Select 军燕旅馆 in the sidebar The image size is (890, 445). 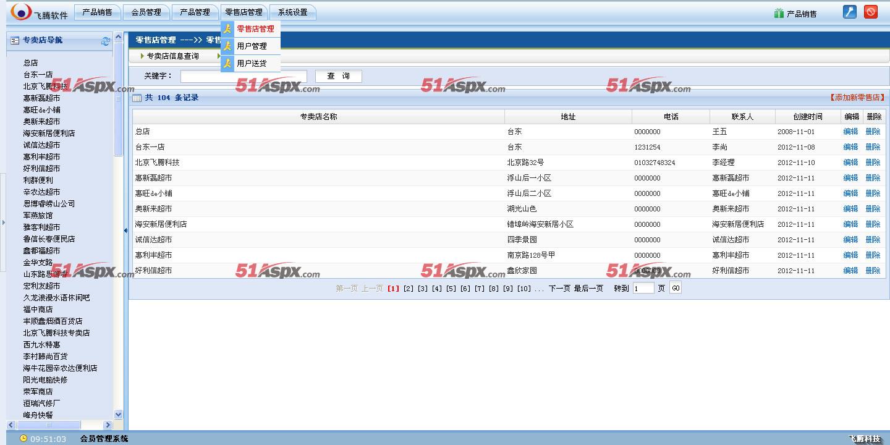point(38,216)
